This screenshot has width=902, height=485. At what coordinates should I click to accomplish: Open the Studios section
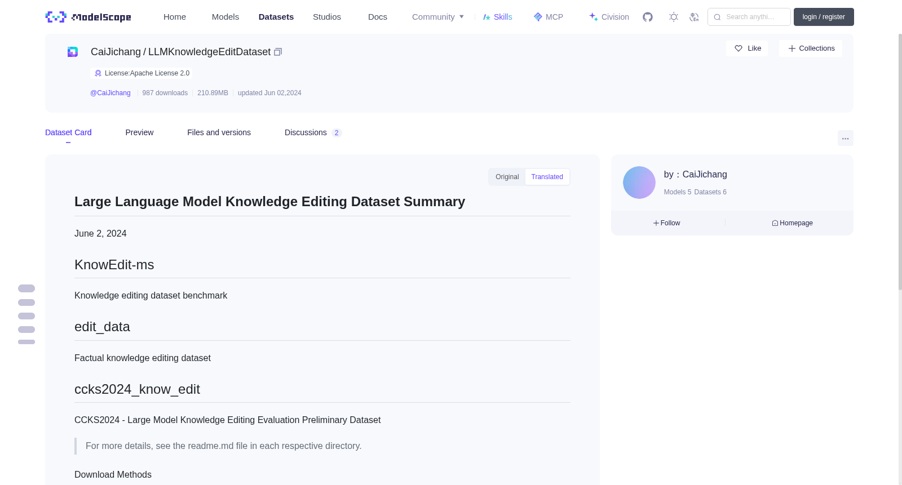tap(327, 17)
